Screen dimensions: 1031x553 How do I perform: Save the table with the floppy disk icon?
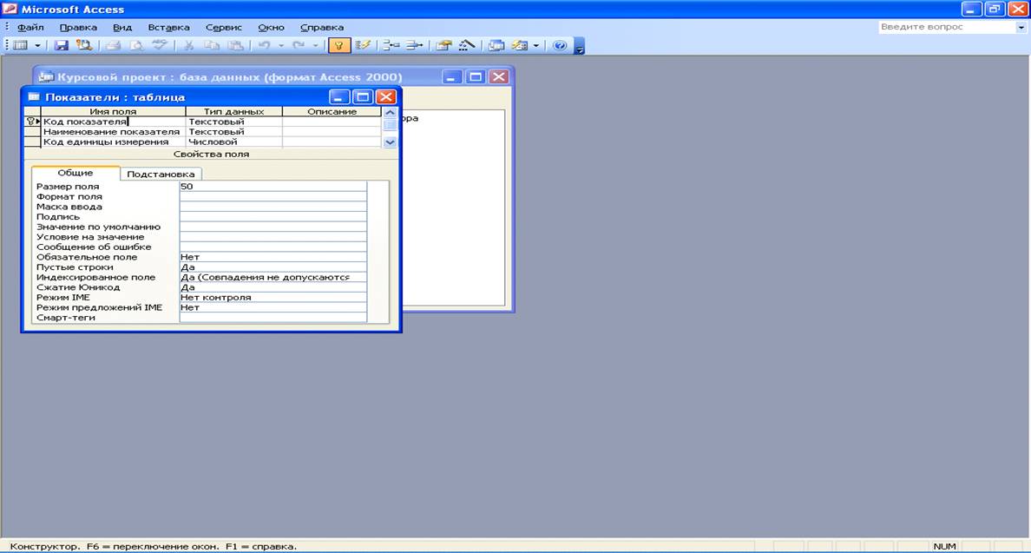61,45
